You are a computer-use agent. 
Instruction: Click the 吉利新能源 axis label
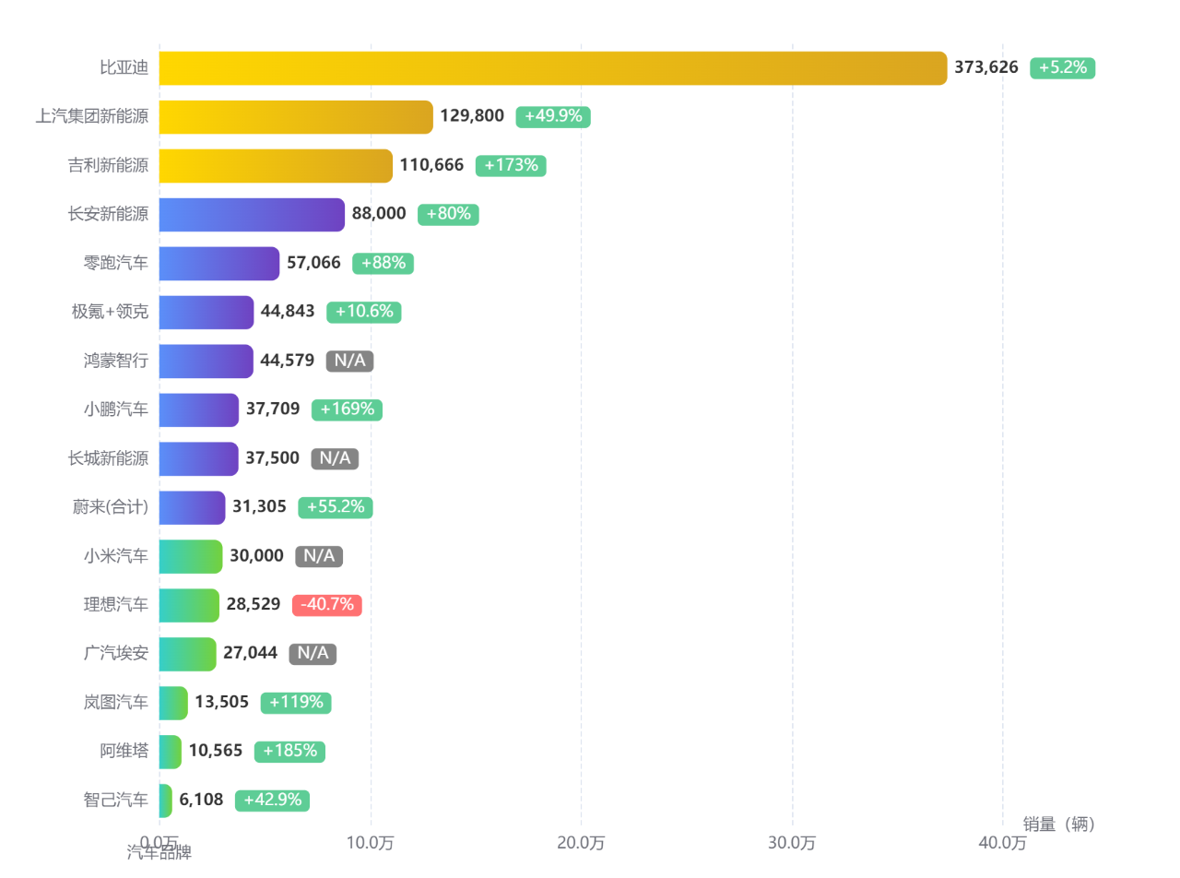tap(108, 165)
